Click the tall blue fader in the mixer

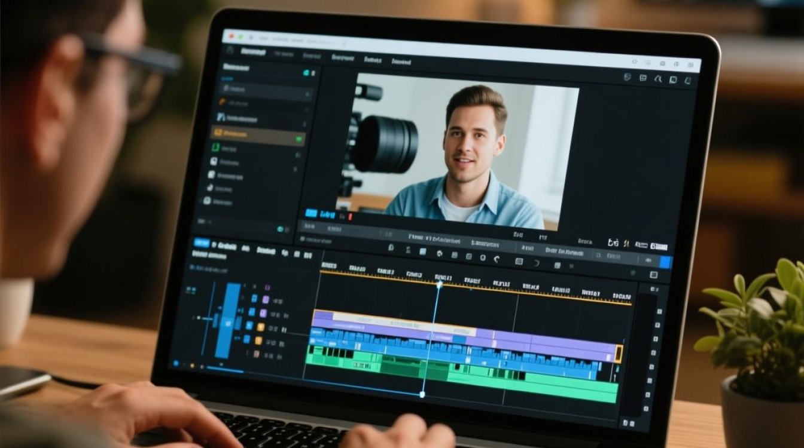click(228, 320)
